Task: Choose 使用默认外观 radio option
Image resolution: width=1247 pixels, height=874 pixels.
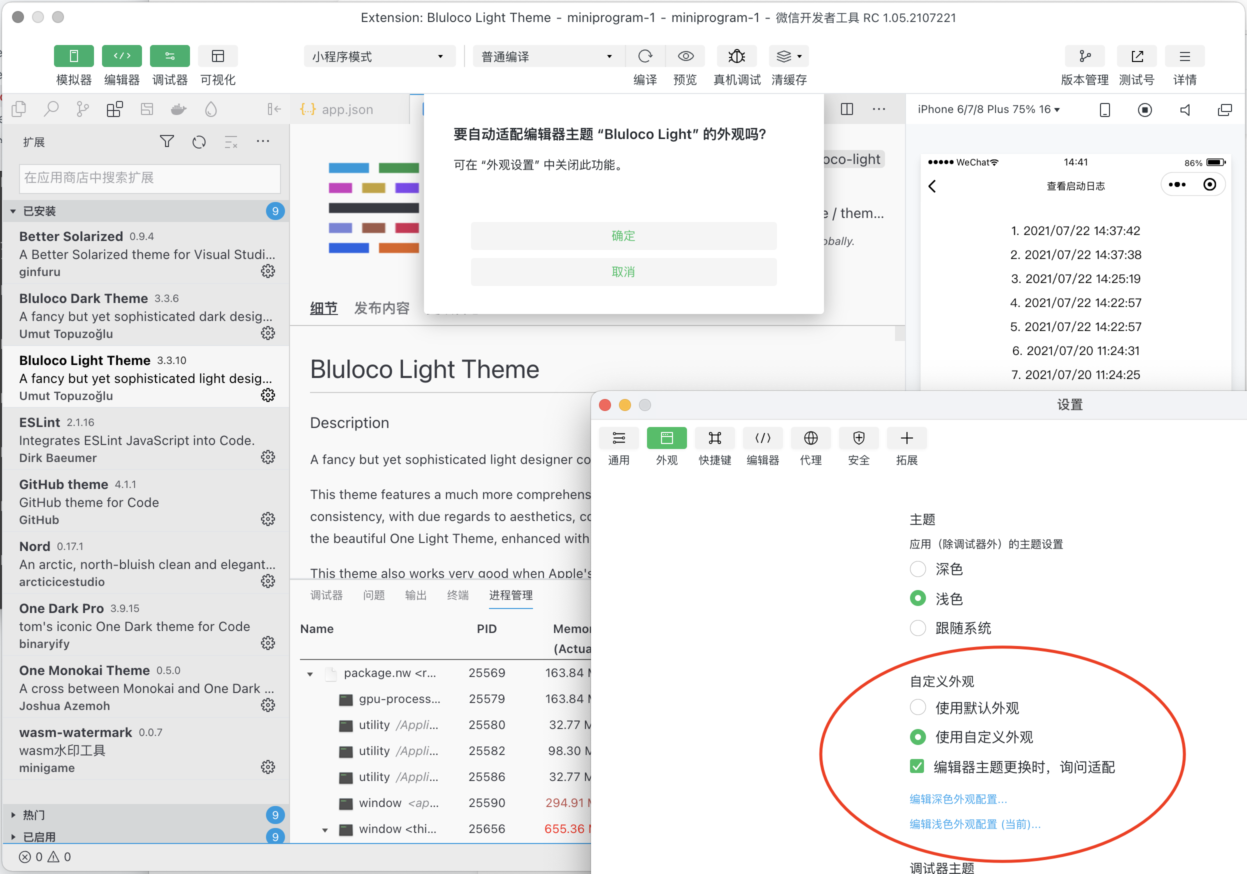Action: 917,707
